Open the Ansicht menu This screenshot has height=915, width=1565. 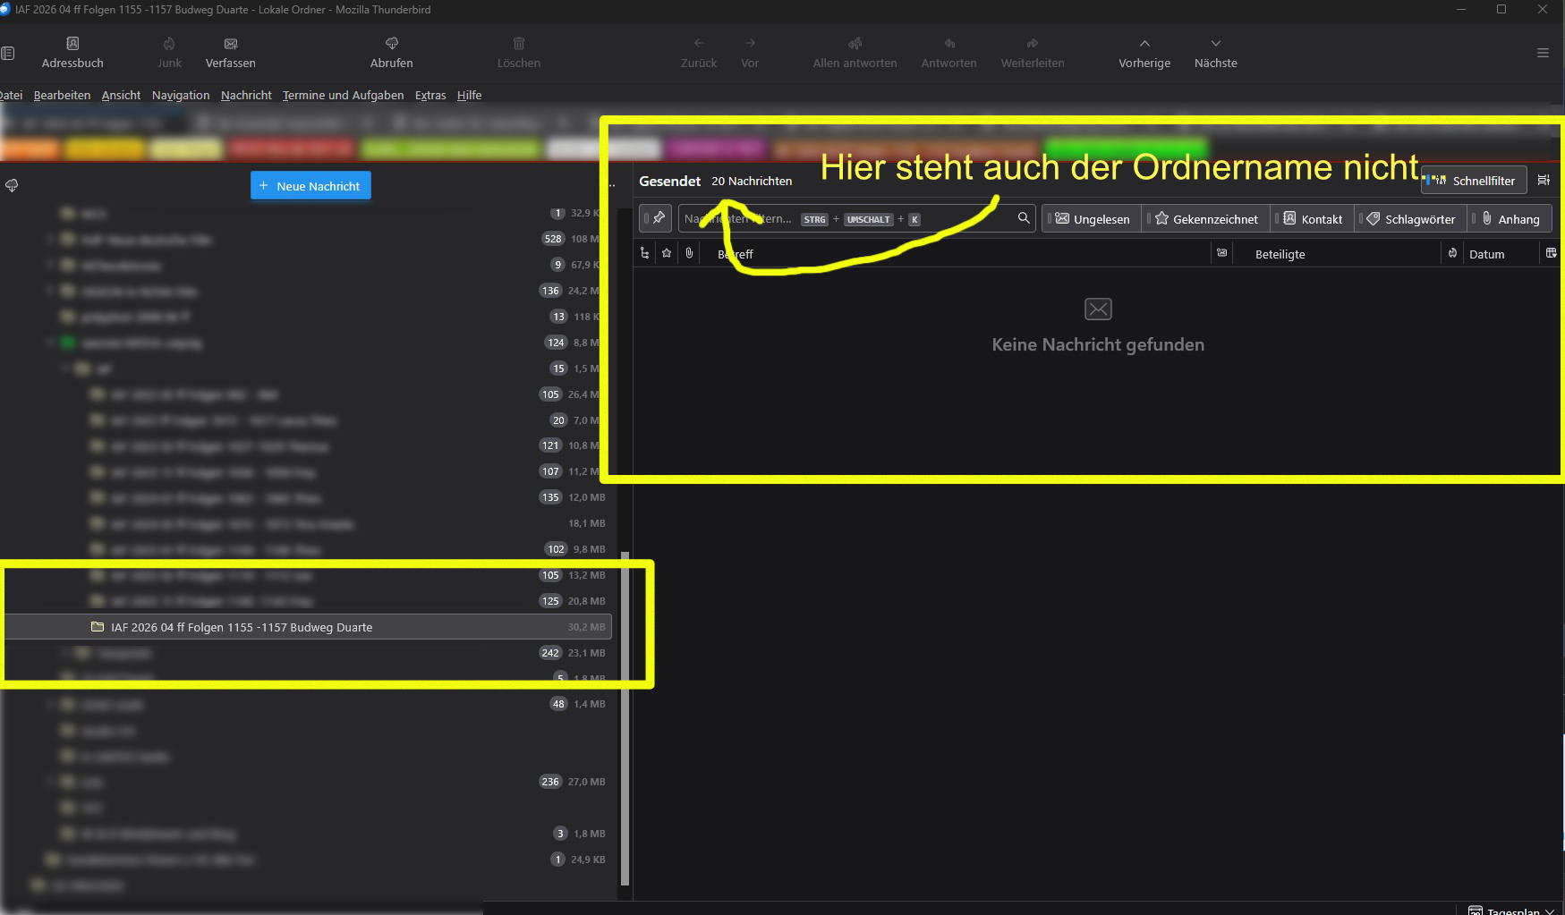point(121,96)
